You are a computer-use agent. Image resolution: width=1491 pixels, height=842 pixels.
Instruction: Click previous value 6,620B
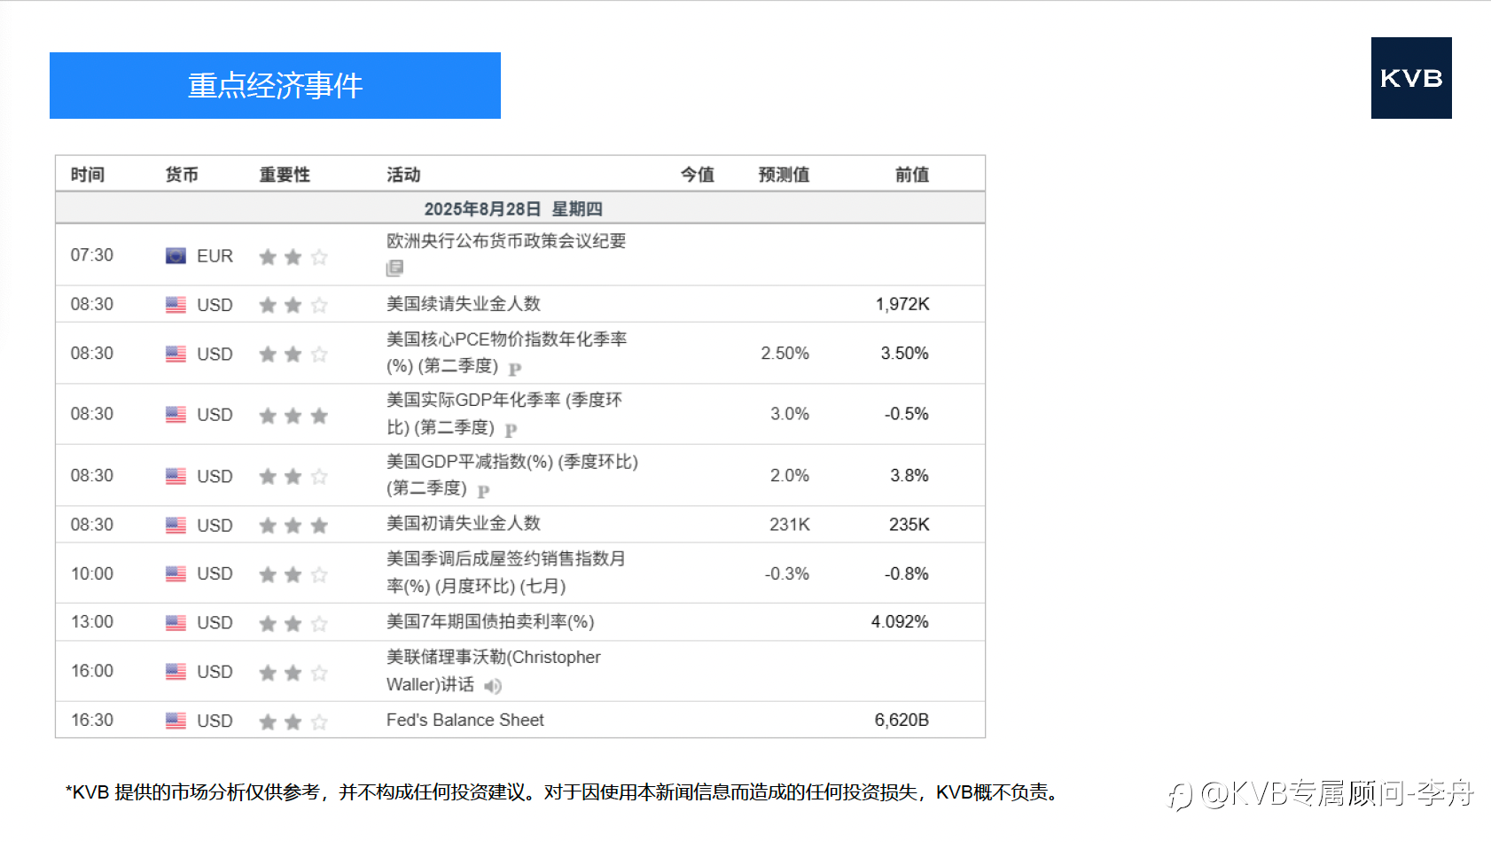[902, 720]
